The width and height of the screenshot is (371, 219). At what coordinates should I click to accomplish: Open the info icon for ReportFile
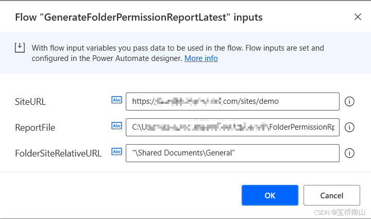point(349,128)
